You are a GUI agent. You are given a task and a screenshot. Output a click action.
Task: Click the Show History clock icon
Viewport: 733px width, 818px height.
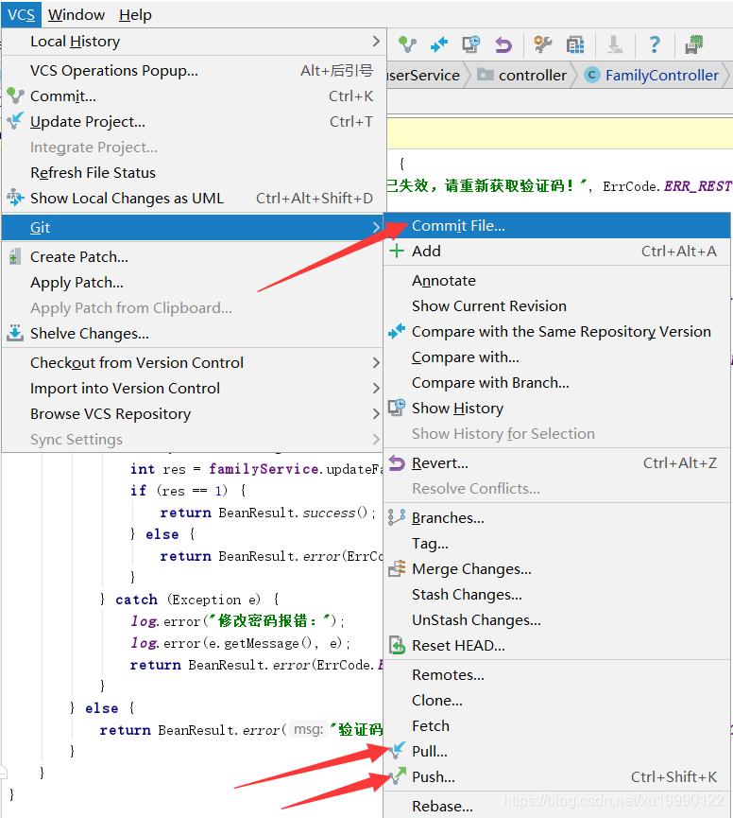click(x=397, y=408)
